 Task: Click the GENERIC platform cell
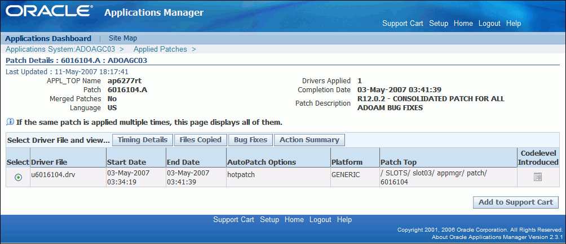(346, 174)
